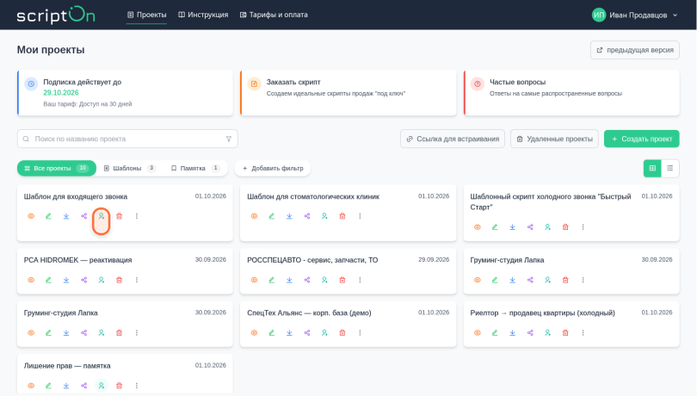Delete Шаблон для стоматологических клиник
Viewport: 697px width, 396px height.
342,216
